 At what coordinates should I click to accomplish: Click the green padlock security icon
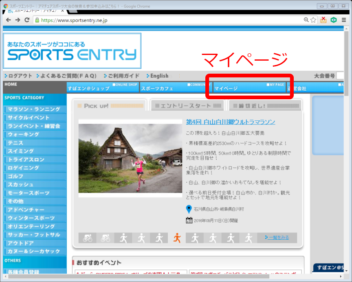(37, 20)
